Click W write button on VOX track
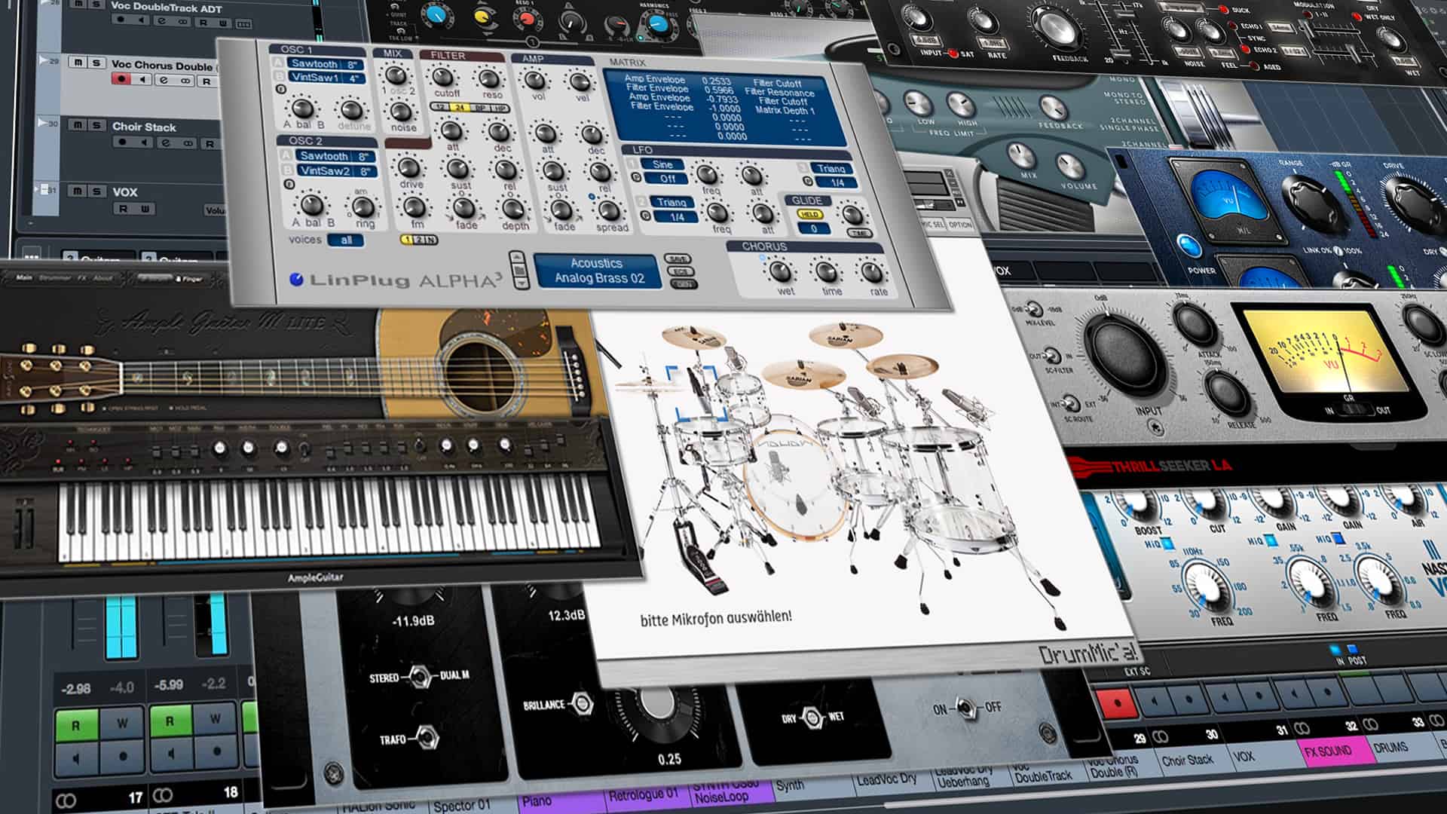The image size is (1447, 814). point(145,209)
